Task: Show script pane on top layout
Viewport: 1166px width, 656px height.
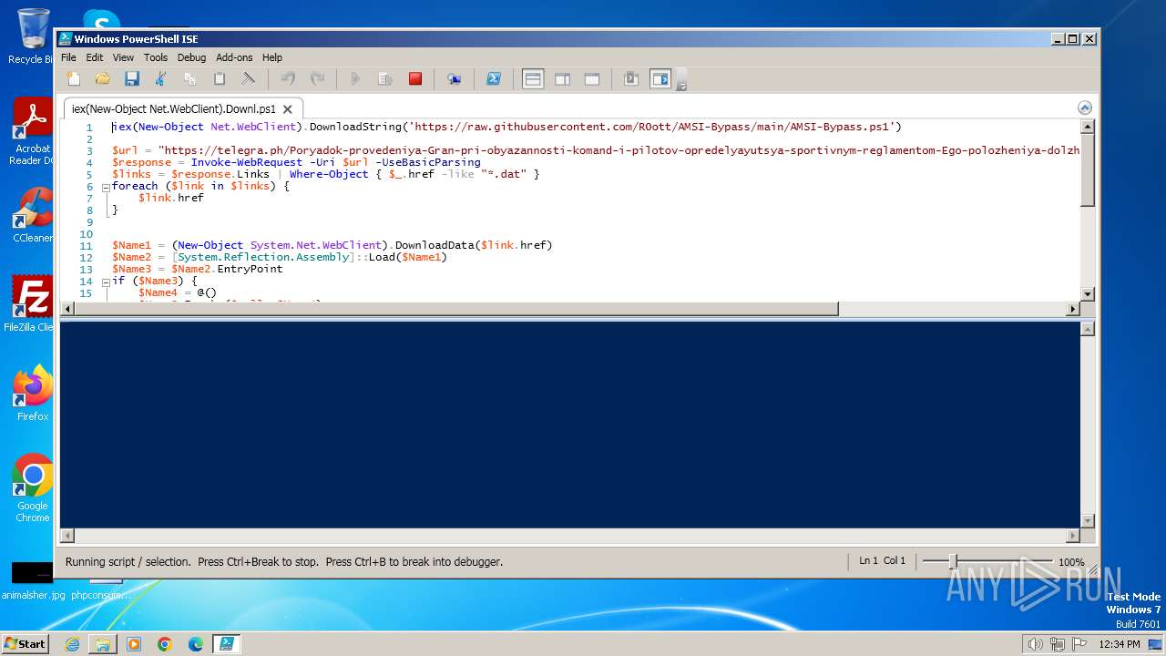Action: coord(533,79)
